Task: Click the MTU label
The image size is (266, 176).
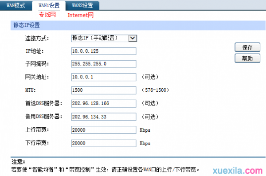Action: coord(31,90)
